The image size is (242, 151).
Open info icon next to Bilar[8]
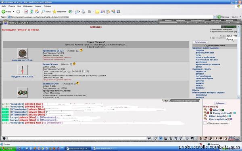(223, 110)
